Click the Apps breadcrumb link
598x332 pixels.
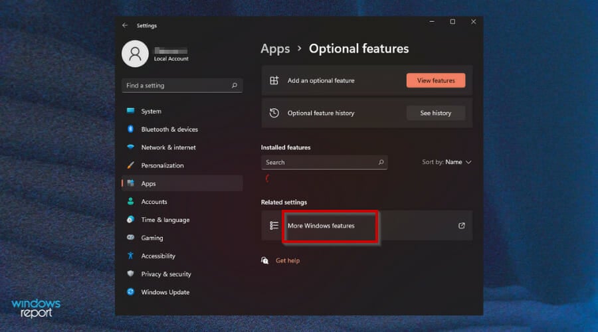point(275,48)
